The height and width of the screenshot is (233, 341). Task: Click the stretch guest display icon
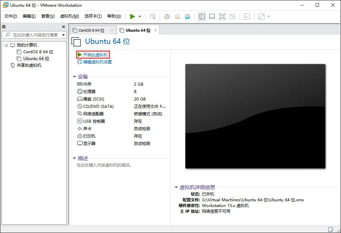tap(262, 17)
